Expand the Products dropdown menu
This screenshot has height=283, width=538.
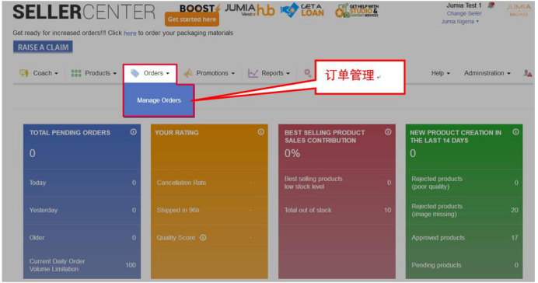tap(94, 73)
